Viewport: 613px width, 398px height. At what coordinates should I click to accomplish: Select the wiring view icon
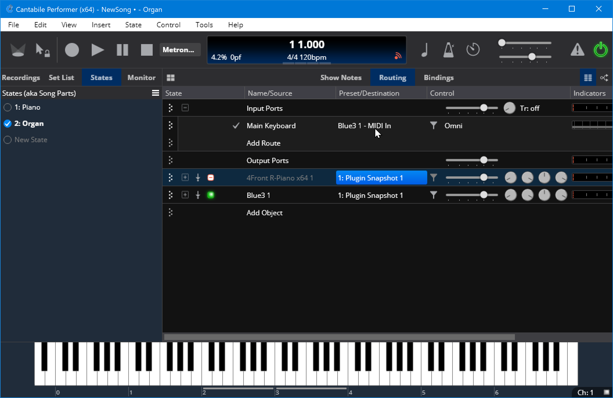click(604, 77)
